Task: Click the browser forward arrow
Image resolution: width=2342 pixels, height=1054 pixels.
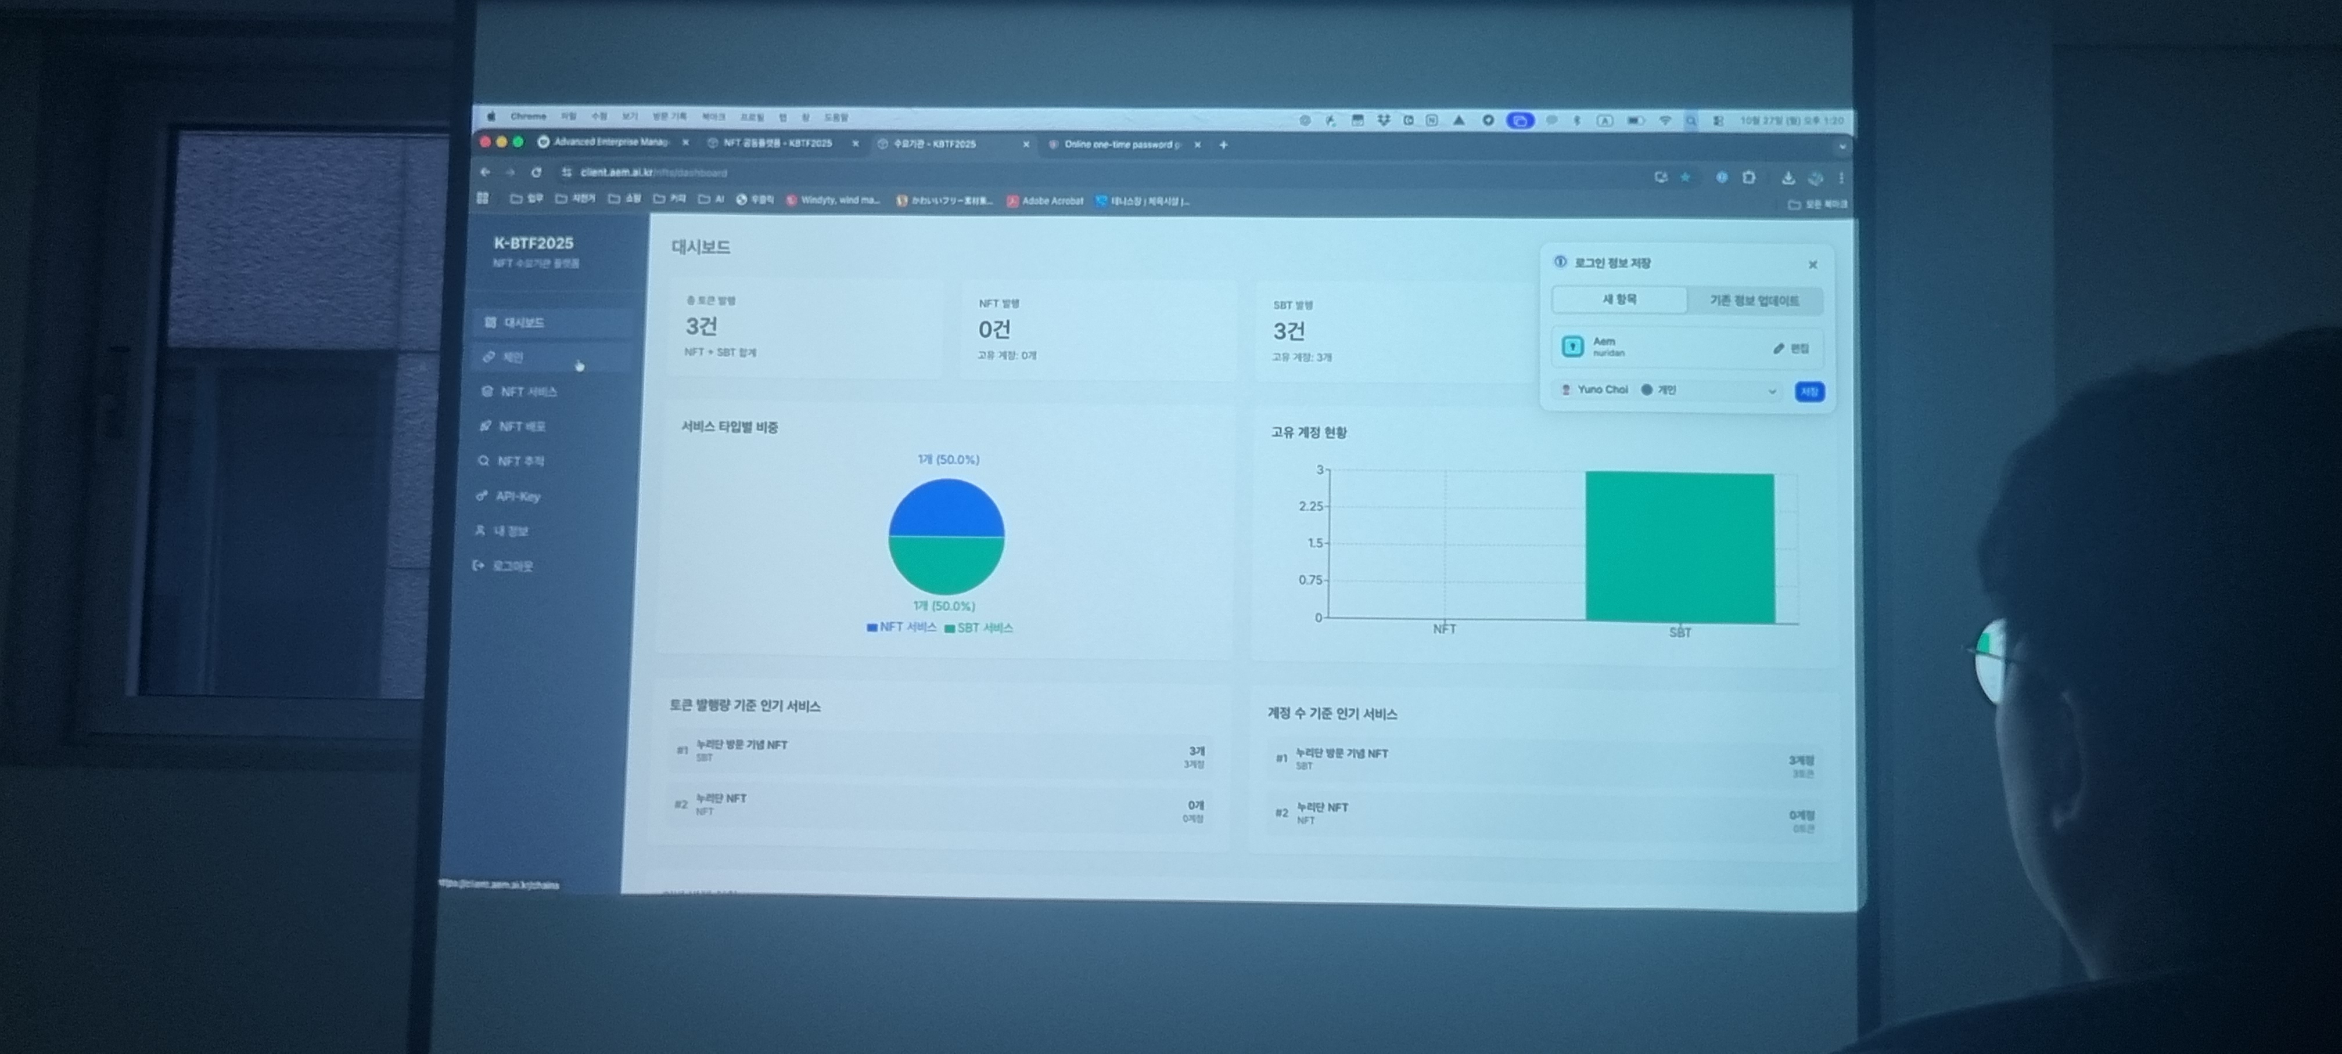Action: pos(510,172)
